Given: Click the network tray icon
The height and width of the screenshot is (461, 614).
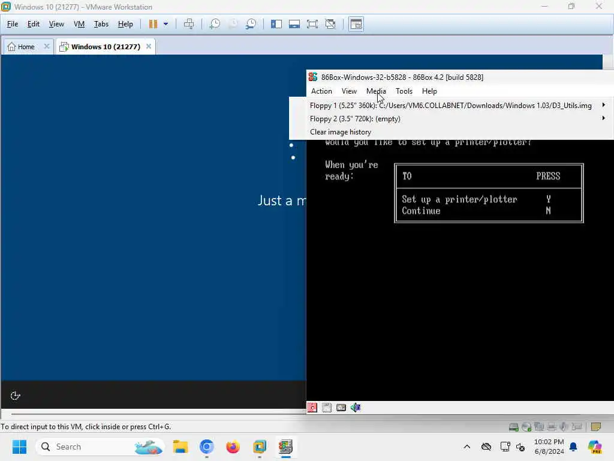Looking at the screenshot, I should [x=505, y=447].
